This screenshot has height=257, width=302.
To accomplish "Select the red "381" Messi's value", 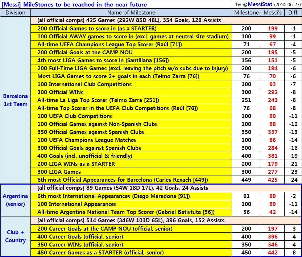I will tap(273, 156).
